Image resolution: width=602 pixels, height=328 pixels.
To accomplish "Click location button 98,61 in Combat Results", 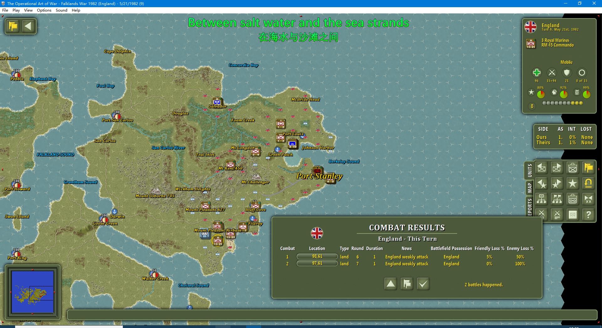I will click(x=317, y=256).
